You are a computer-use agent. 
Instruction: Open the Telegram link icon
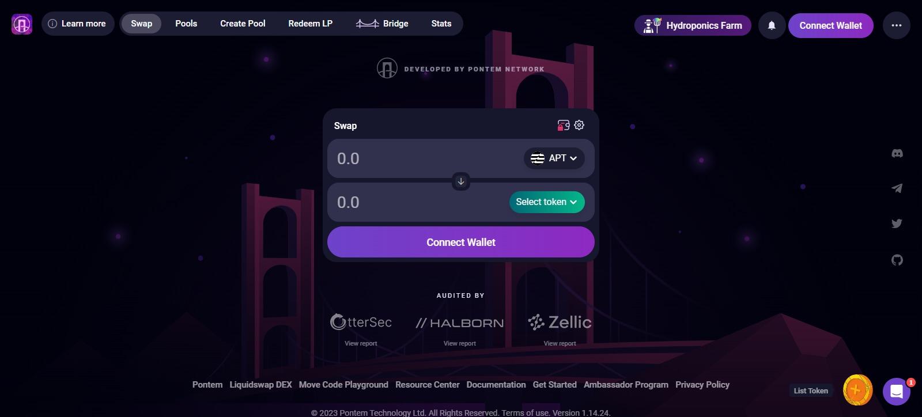click(x=897, y=188)
